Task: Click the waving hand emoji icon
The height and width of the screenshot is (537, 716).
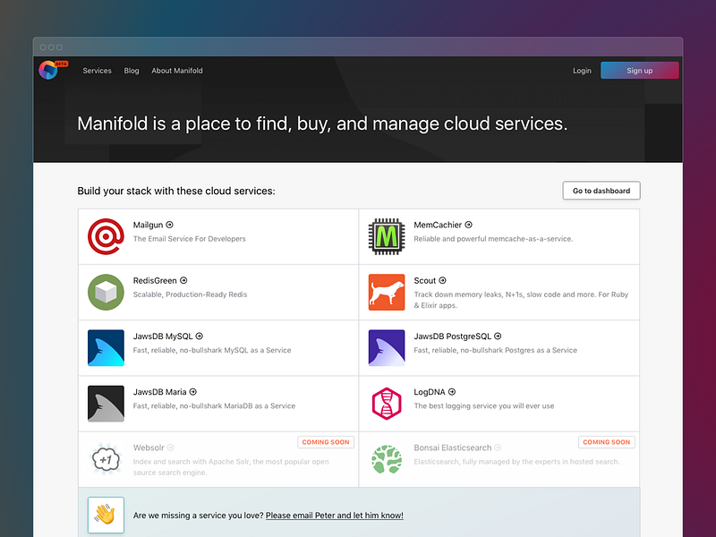Action: pyautogui.click(x=106, y=516)
